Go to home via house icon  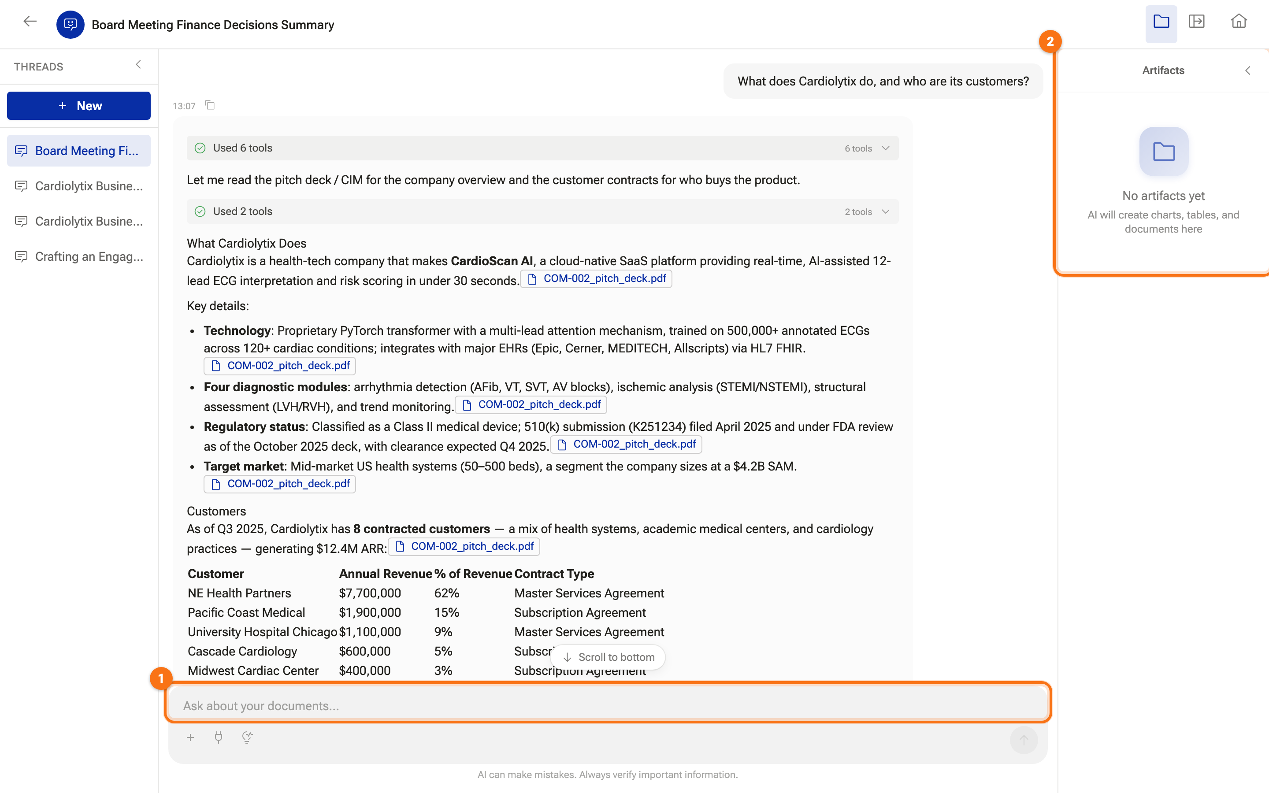(1239, 22)
